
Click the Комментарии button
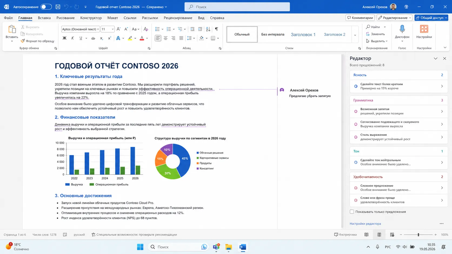(360, 18)
